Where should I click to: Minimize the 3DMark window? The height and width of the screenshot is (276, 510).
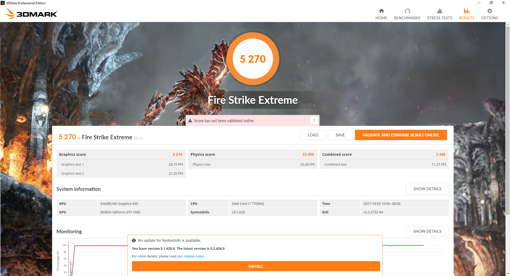[479, 3]
